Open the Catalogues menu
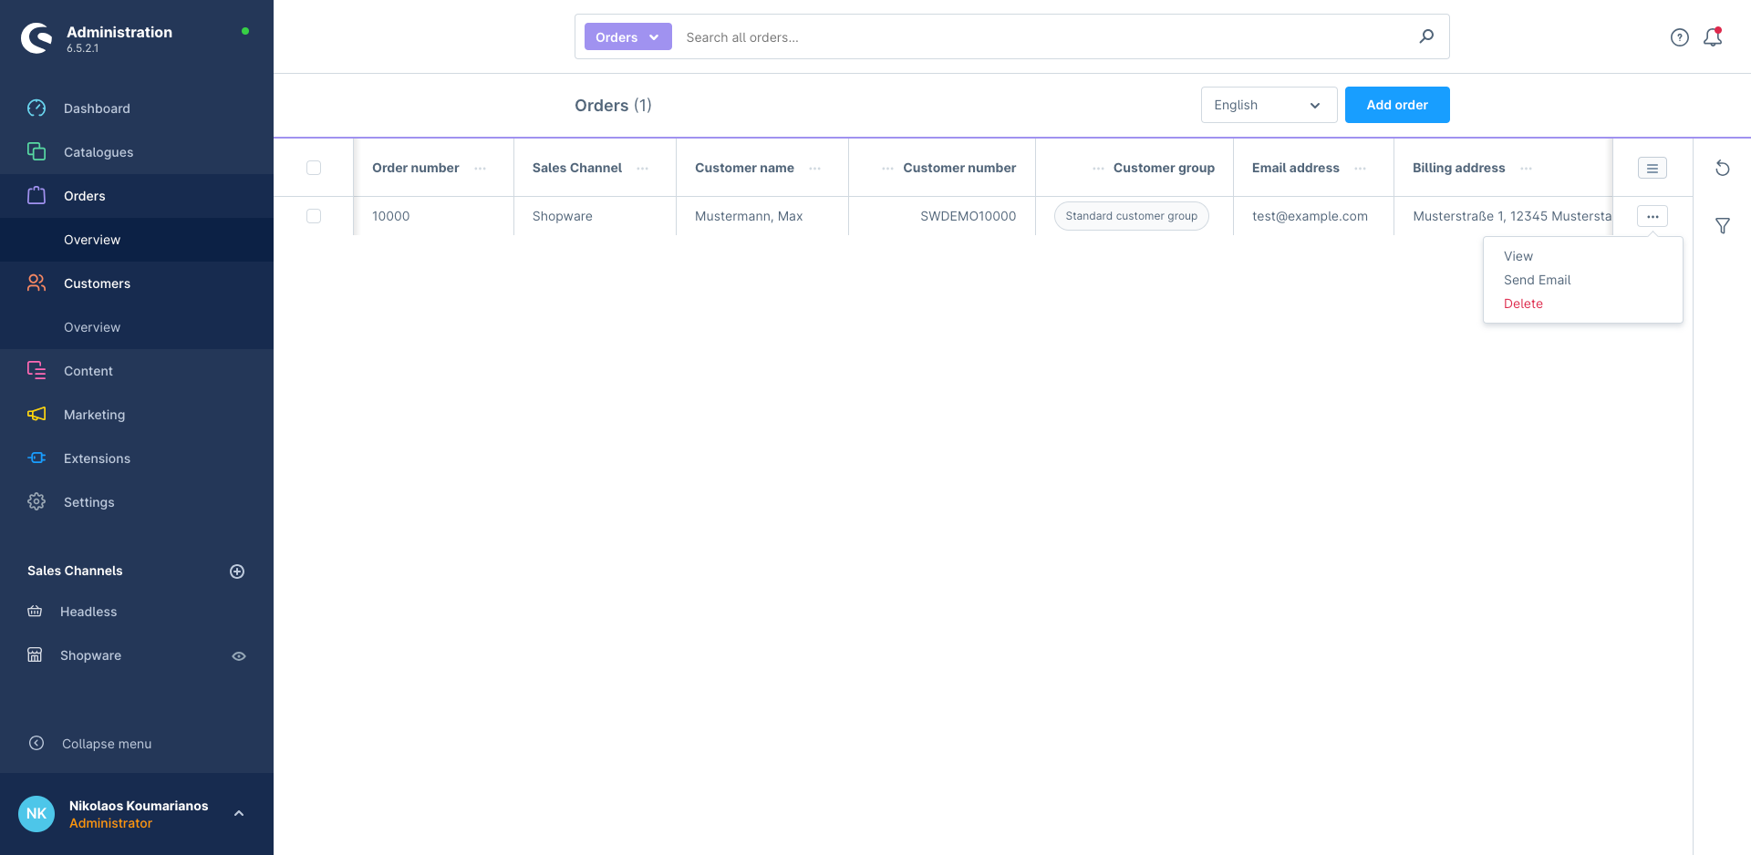This screenshot has height=855, width=1751. click(98, 152)
